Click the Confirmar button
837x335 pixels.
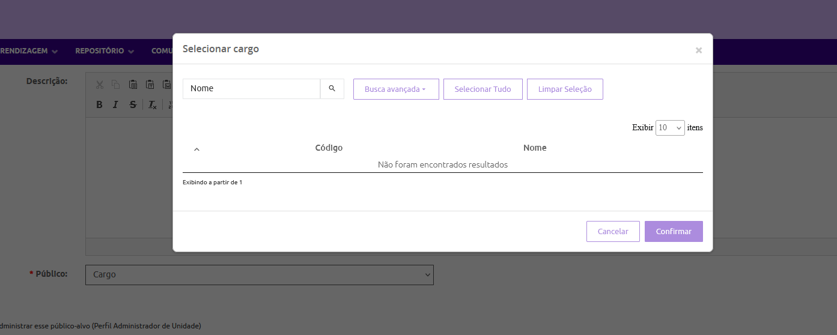(674, 231)
